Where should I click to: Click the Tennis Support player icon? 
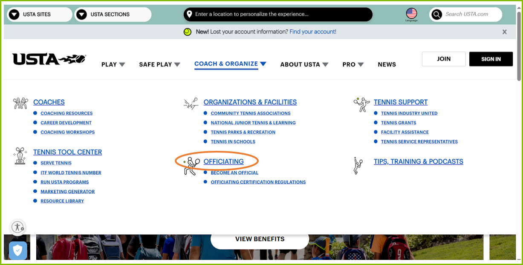coord(361,105)
